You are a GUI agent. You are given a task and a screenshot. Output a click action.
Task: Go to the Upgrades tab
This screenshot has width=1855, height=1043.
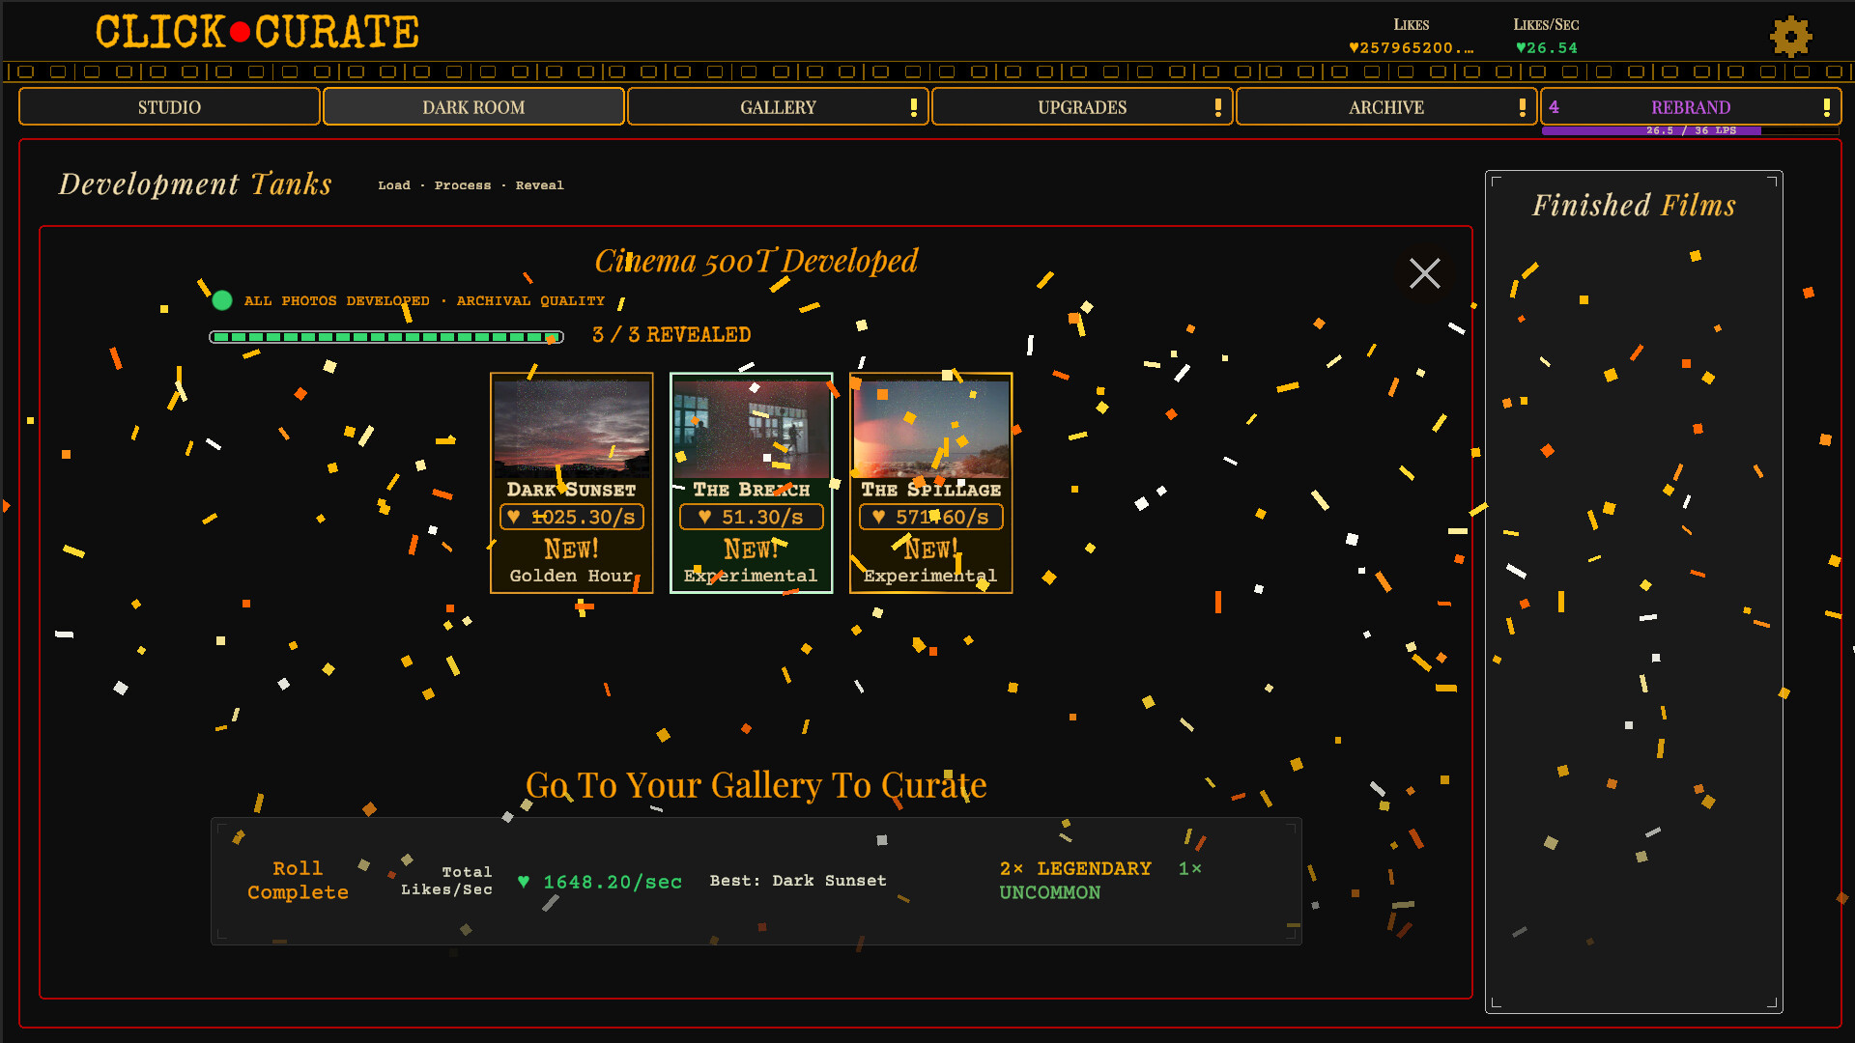pyautogui.click(x=1081, y=107)
